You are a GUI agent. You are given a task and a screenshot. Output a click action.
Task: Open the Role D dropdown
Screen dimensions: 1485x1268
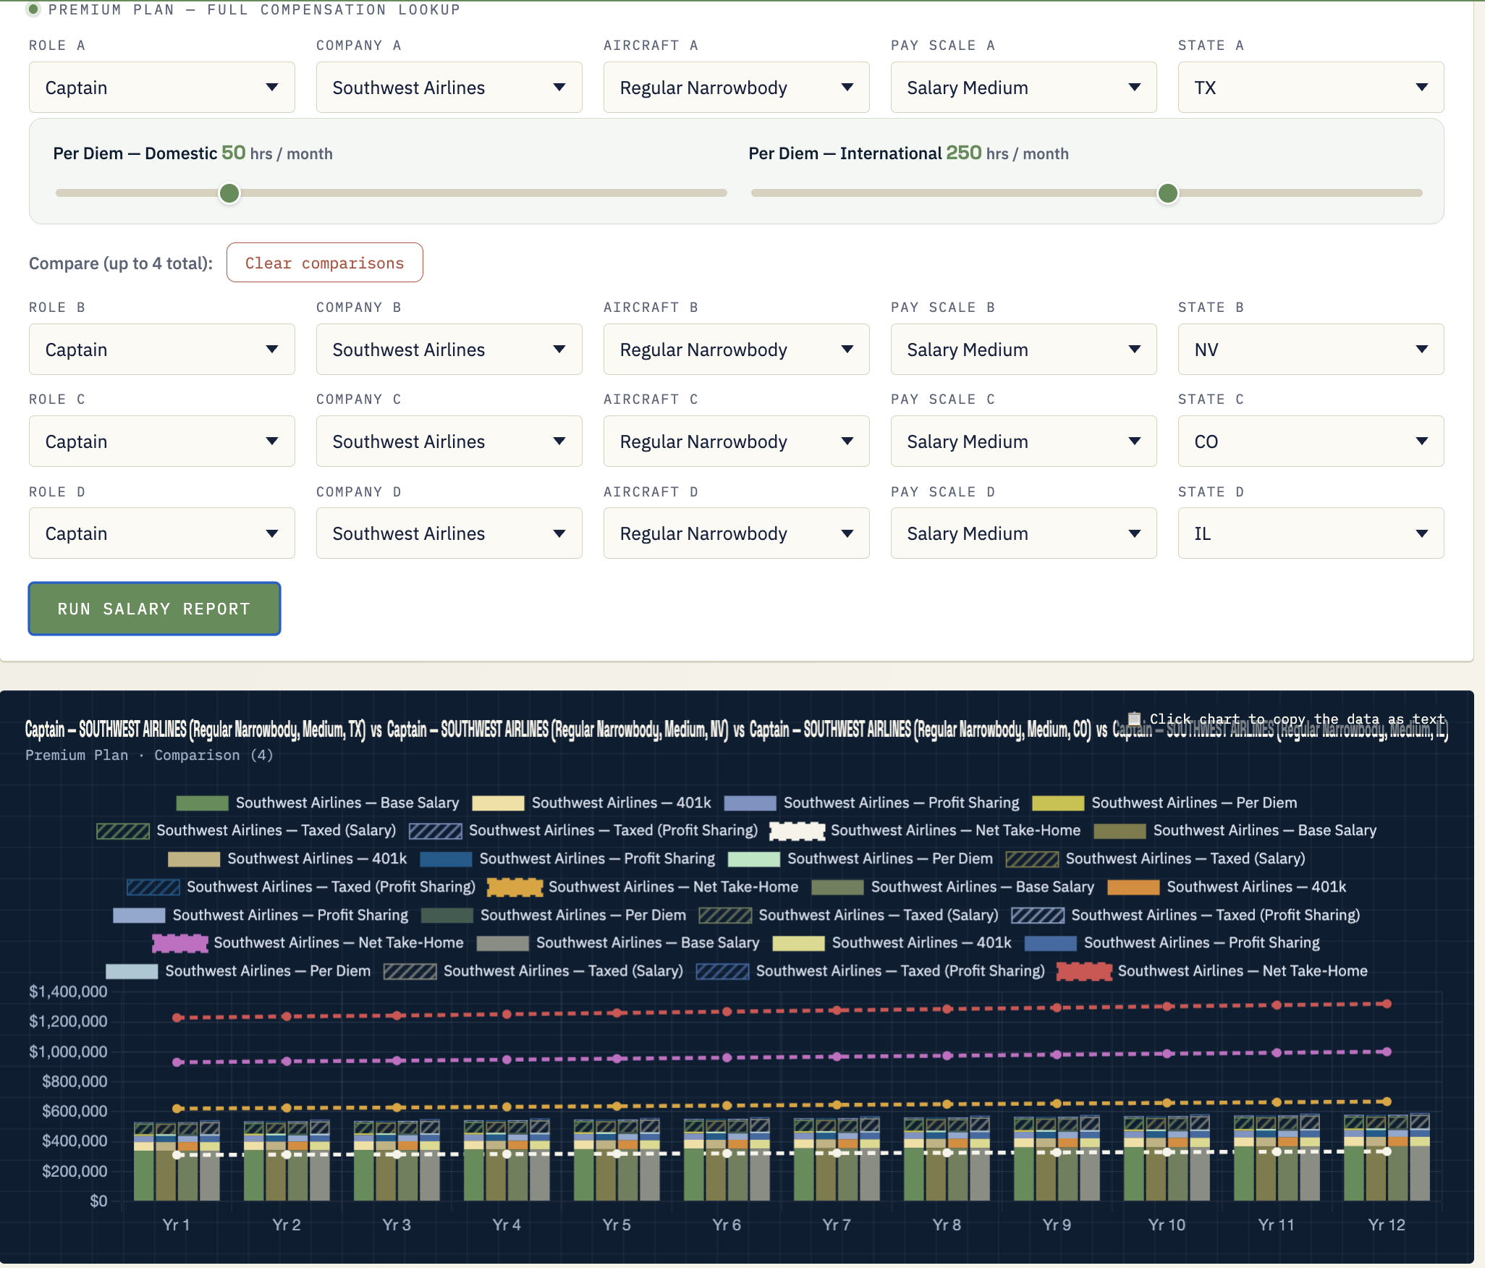[162, 533]
